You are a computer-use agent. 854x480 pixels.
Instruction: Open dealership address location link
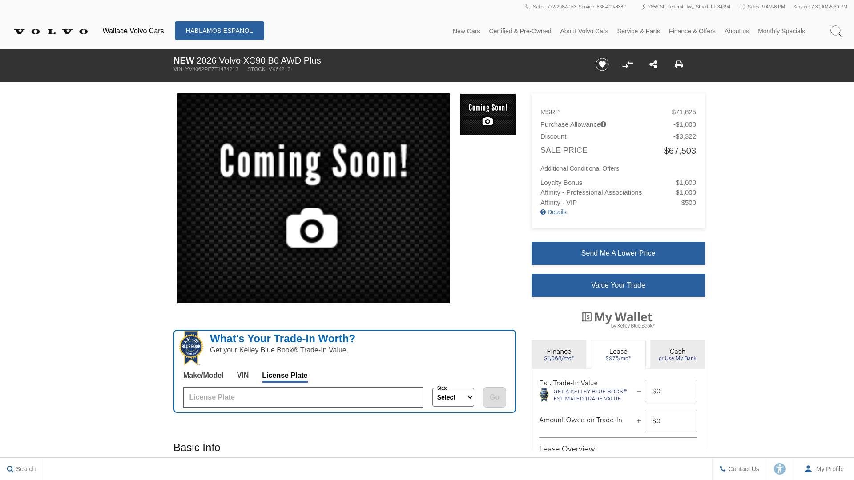pyautogui.click(x=689, y=7)
